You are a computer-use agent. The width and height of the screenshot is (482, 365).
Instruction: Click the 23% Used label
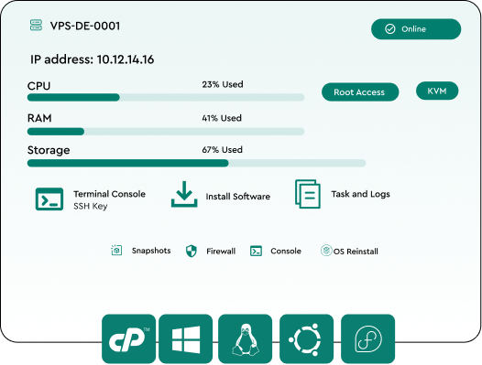point(223,84)
